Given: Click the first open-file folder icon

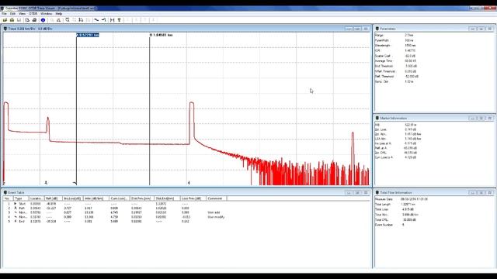Looking at the screenshot, I should click(x=5, y=20).
